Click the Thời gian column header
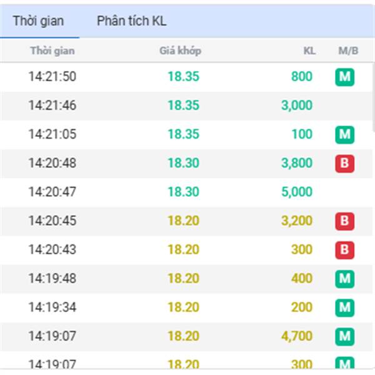Viewport: 375px width, 375px height. click(x=52, y=51)
